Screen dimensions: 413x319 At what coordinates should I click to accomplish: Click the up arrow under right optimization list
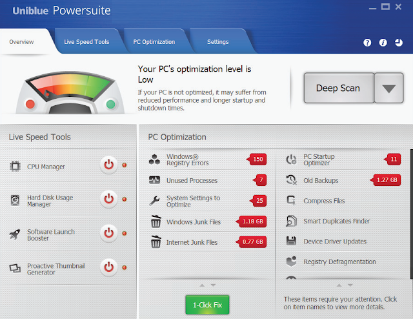pyautogui.click(x=339, y=285)
